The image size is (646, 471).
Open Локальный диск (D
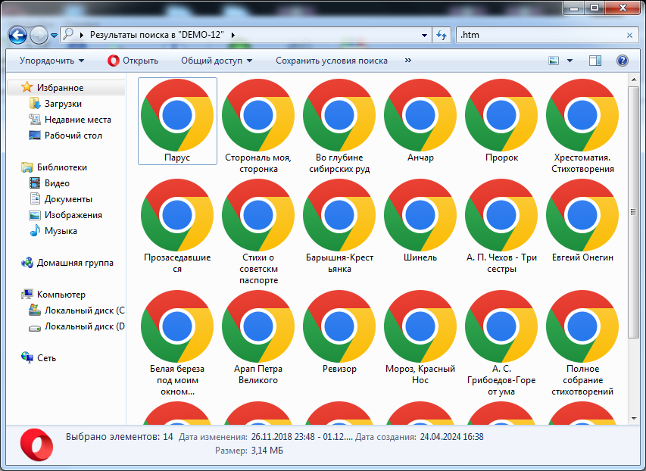point(85,327)
